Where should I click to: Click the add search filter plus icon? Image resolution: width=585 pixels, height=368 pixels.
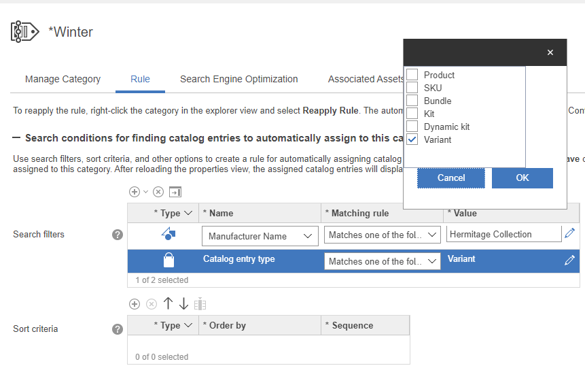tap(135, 192)
